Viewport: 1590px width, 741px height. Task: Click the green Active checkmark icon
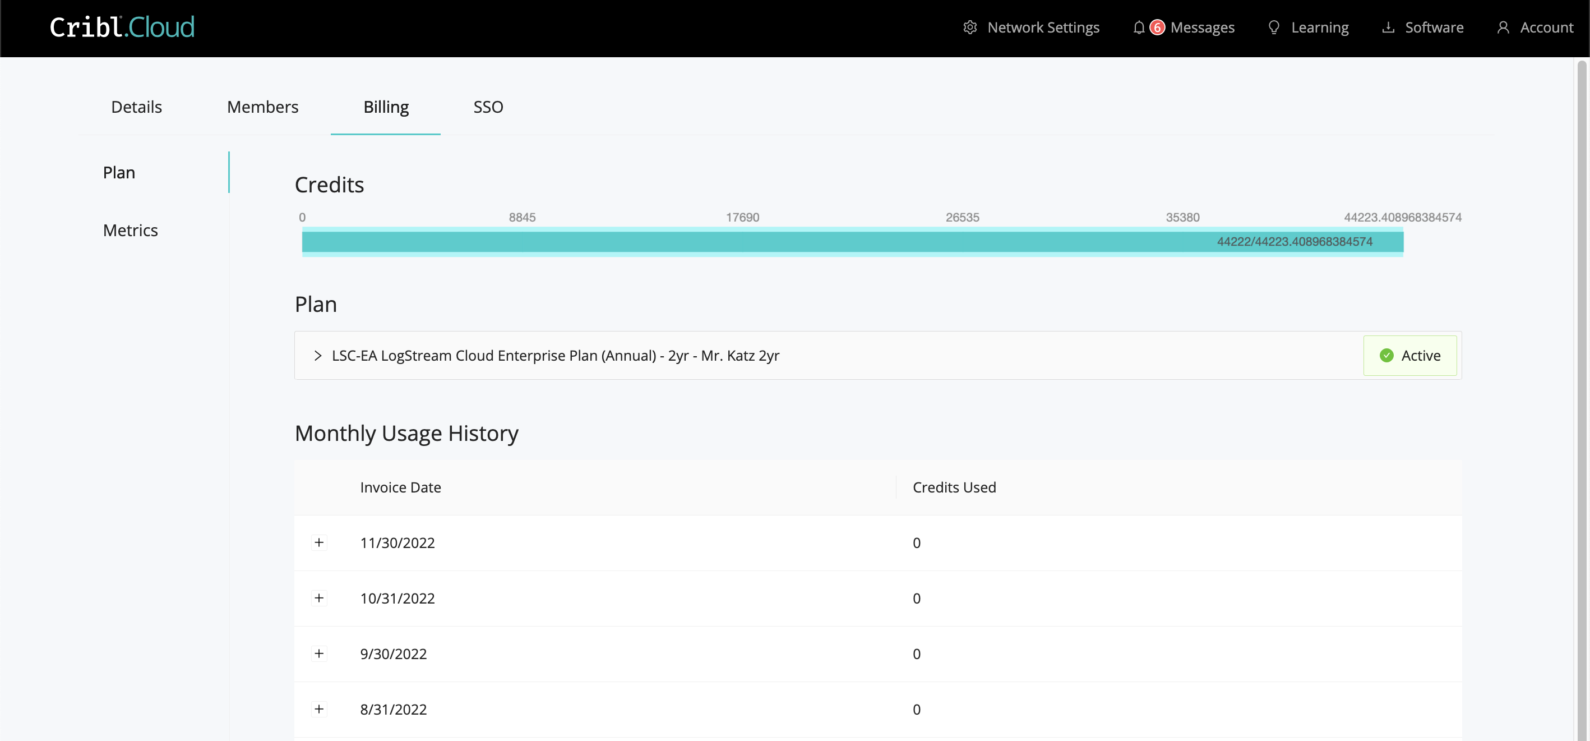(x=1386, y=356)
